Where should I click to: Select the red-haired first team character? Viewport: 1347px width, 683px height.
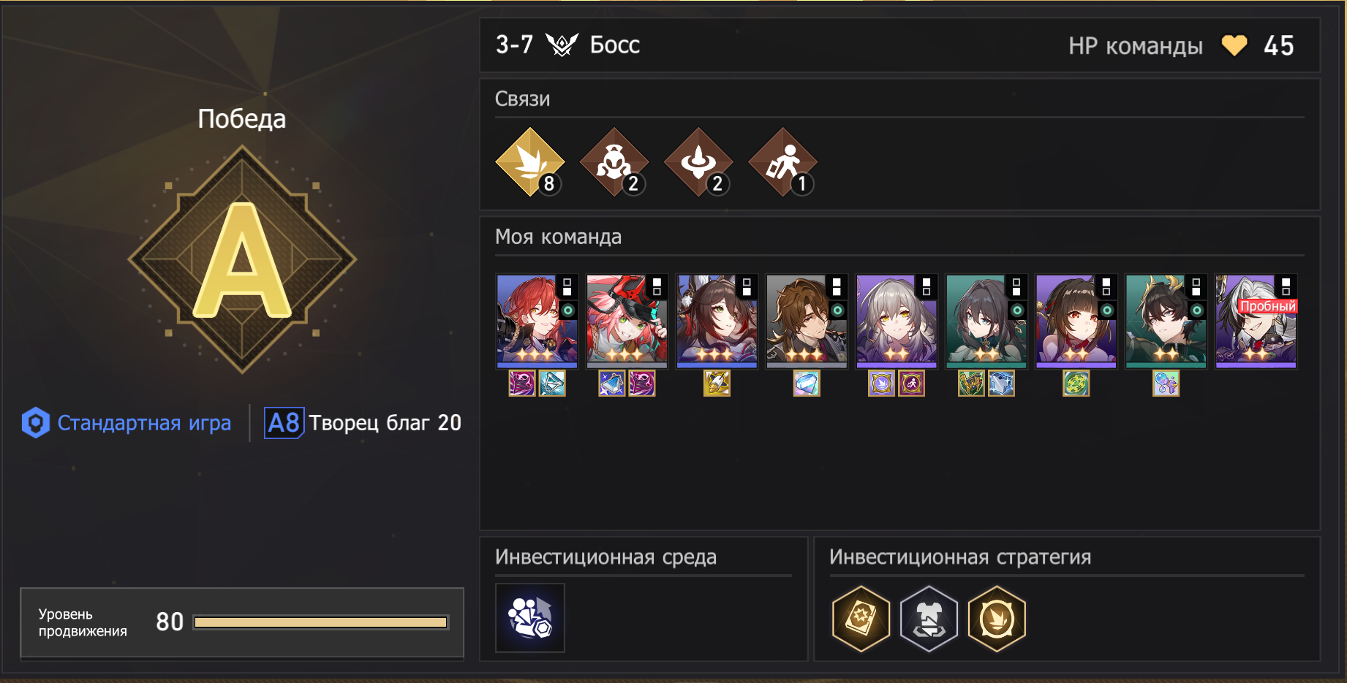click(x=537, y=321)
